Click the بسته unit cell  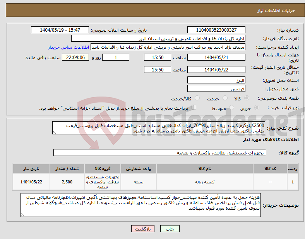[139, 182]
